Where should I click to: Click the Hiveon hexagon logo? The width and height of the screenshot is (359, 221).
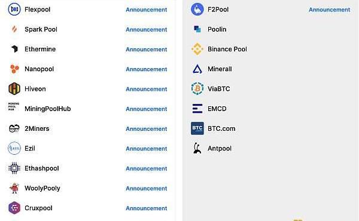pyautogui.click(x=14, y=88)
